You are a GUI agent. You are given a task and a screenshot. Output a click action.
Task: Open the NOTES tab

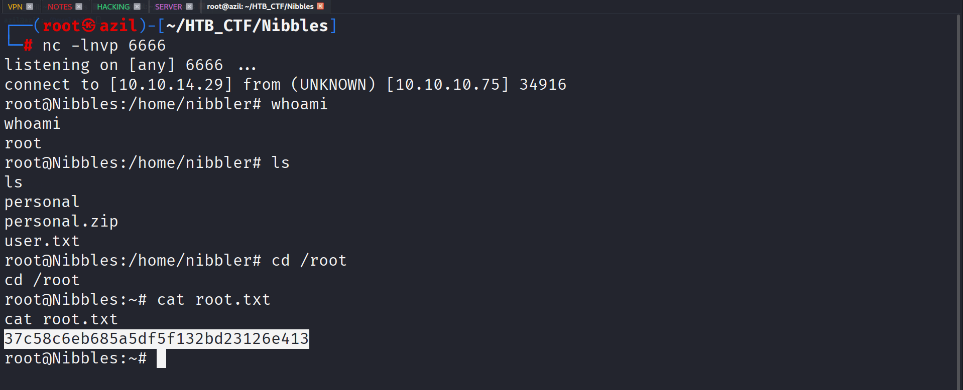(x=60, y=7)
